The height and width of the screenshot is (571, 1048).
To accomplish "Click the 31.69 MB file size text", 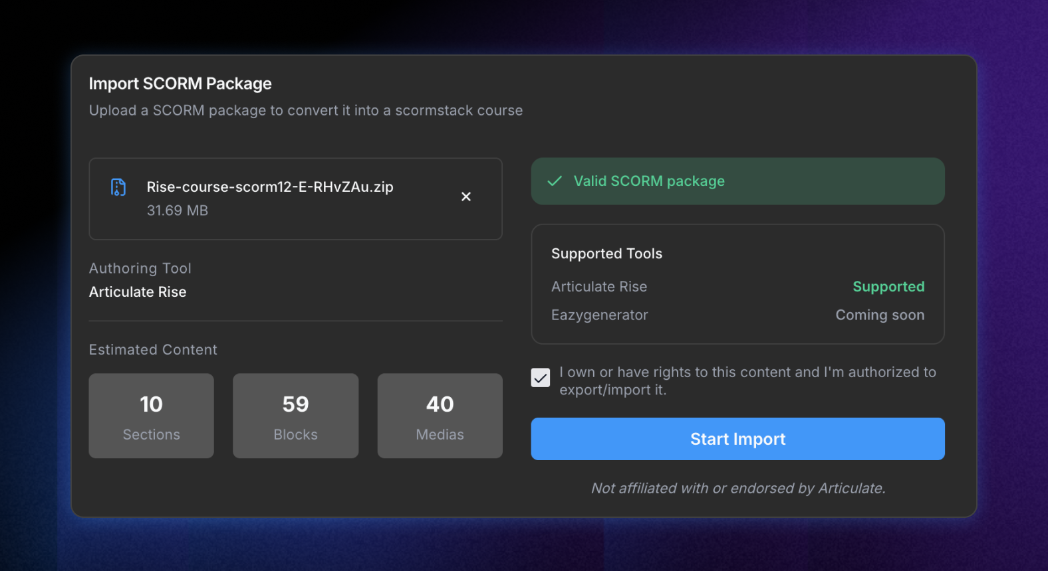I will (178, 210).
